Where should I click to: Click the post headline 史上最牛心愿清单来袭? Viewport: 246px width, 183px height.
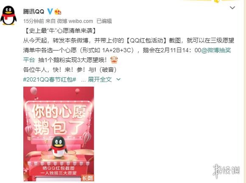(60, 31)
